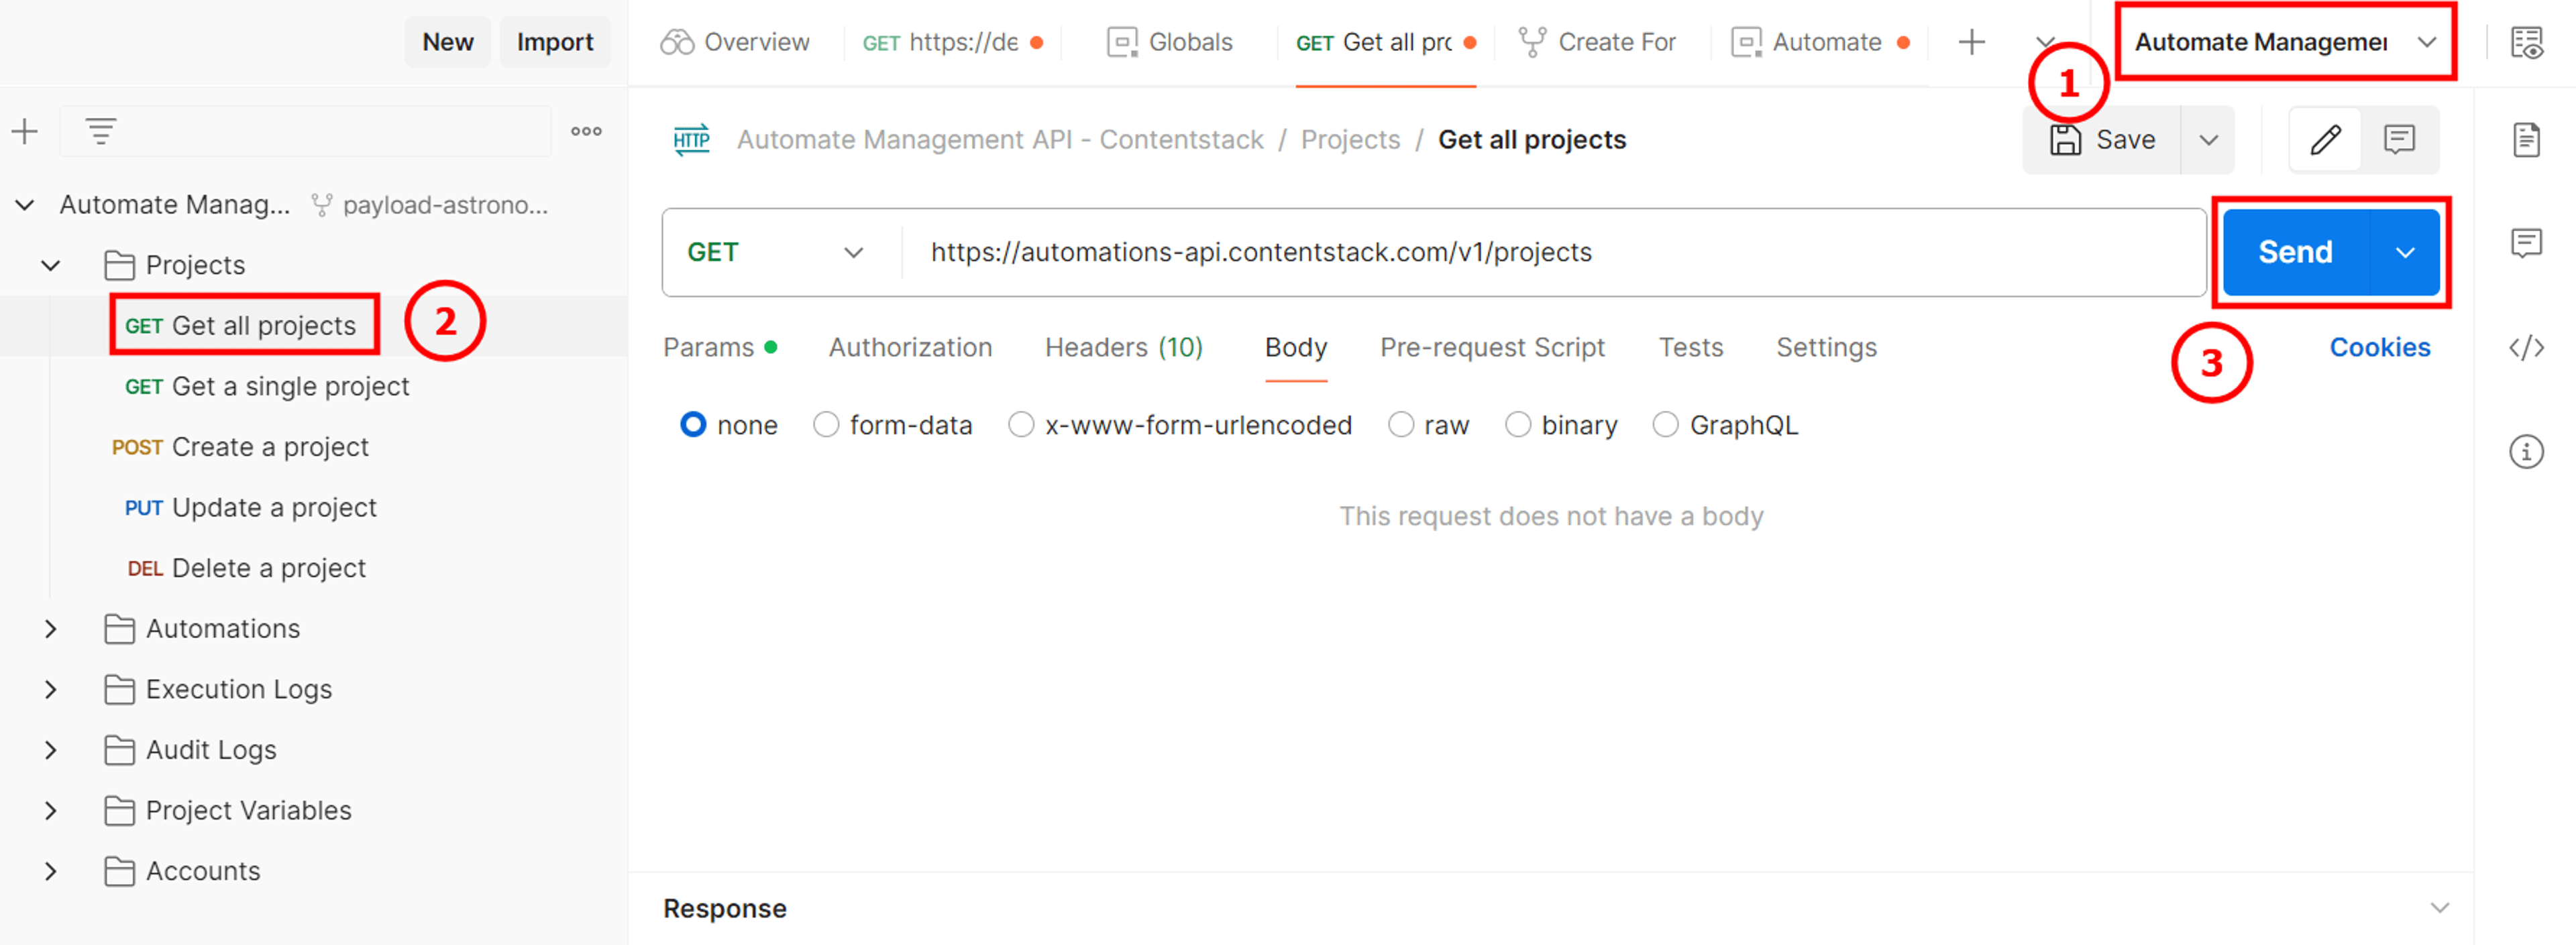Click the filter icon in the sidebar
The image size is (2576, 945).
point(100,131)
